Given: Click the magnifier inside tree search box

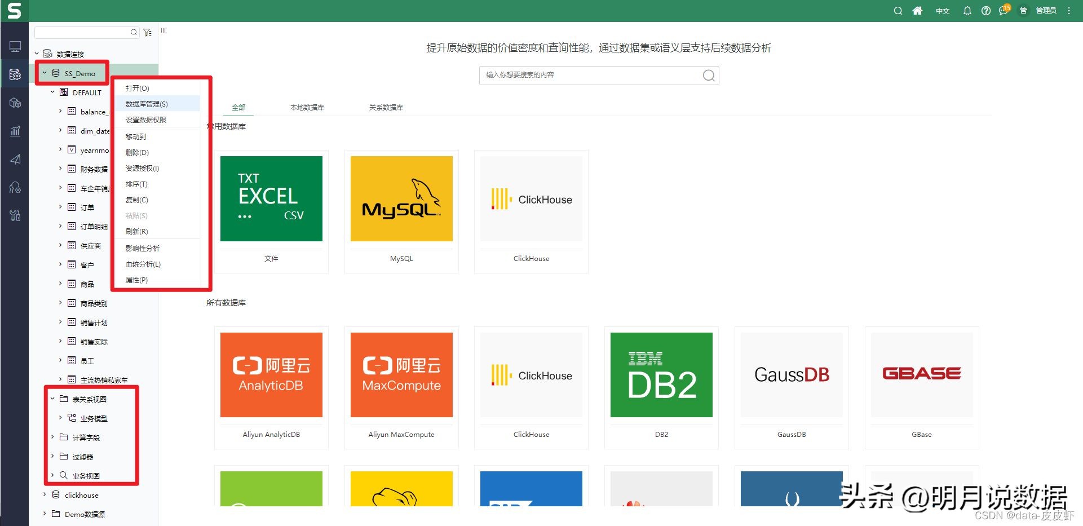Looking at the screenshot, I should click(x=134, y=32).
